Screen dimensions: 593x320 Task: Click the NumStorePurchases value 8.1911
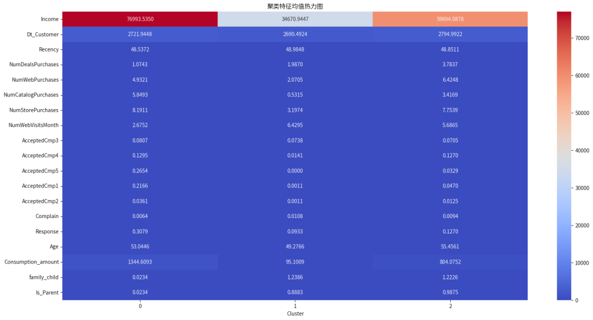tap(140, 110)
